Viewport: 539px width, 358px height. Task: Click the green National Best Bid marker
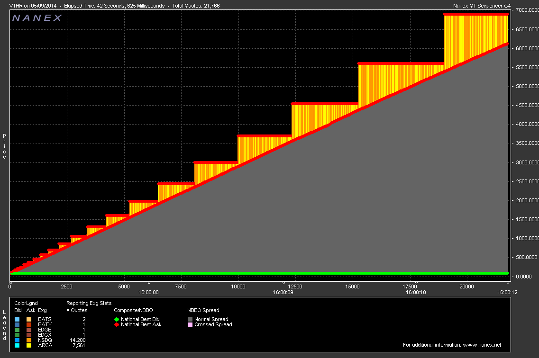tap(117, 319)
